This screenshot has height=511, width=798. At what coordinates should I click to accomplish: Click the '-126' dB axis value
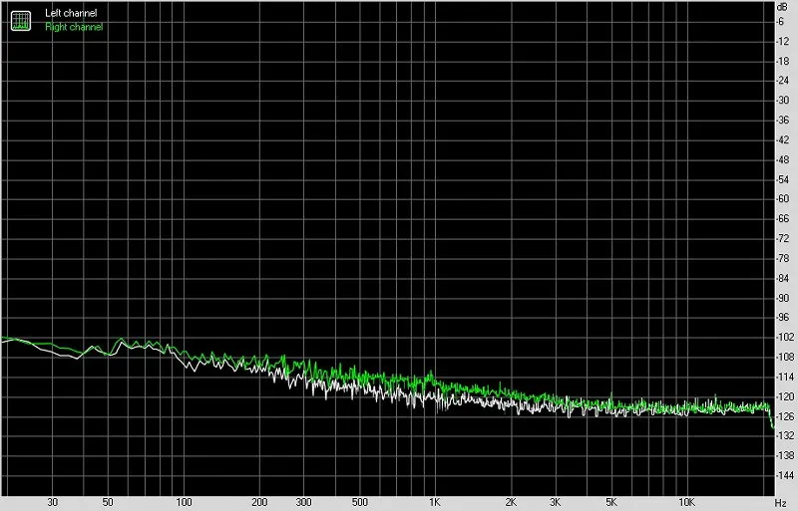(x=785, y=416)
